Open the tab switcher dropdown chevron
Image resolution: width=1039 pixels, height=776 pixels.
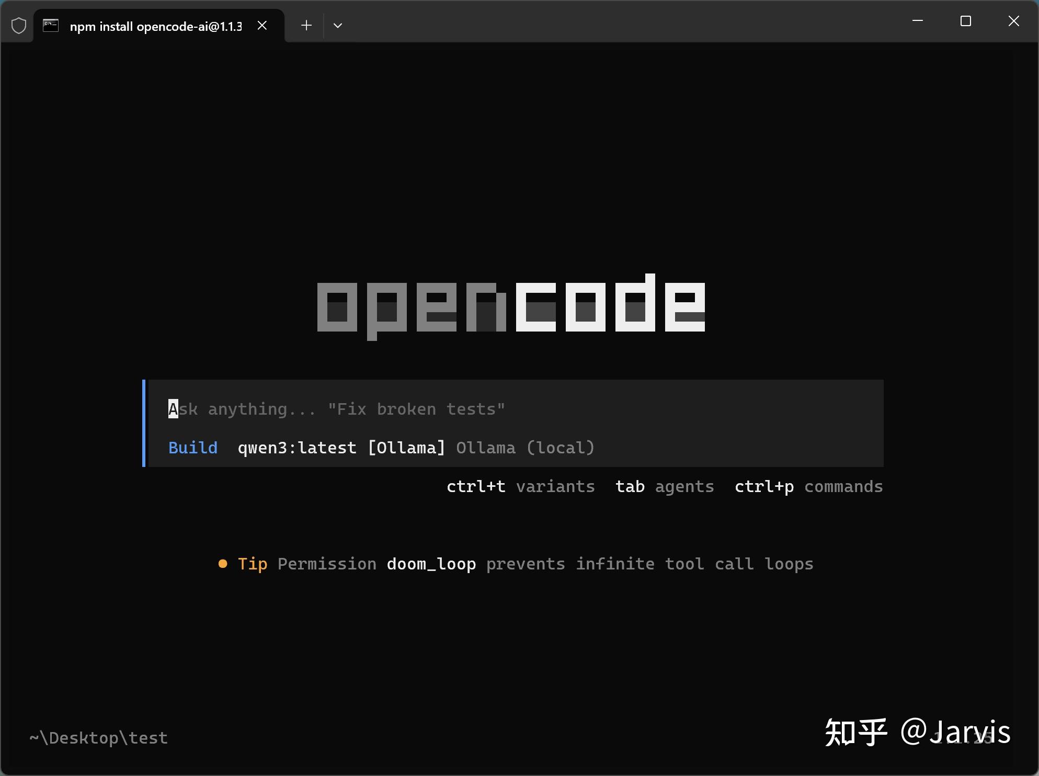[x=337, y=25]
